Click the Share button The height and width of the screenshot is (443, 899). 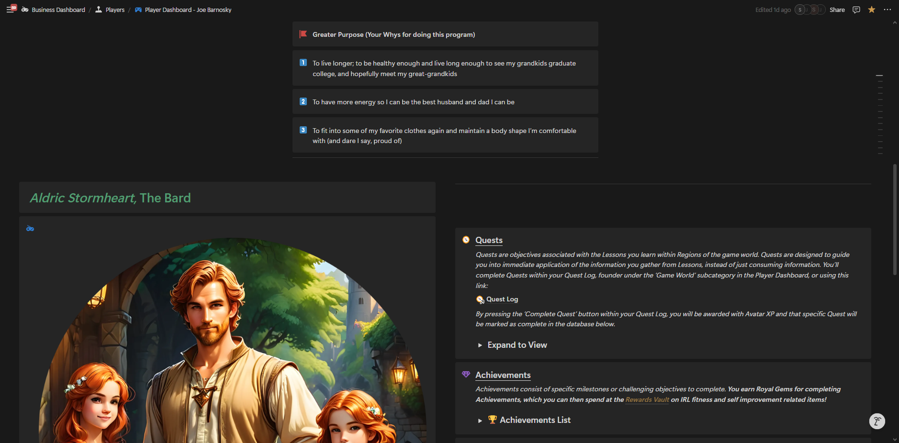tap(837, 10)
